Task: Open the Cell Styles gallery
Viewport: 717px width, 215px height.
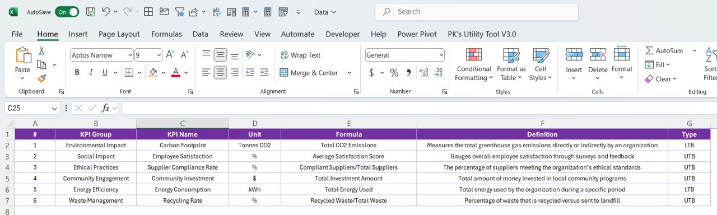Action: (541, 64)
